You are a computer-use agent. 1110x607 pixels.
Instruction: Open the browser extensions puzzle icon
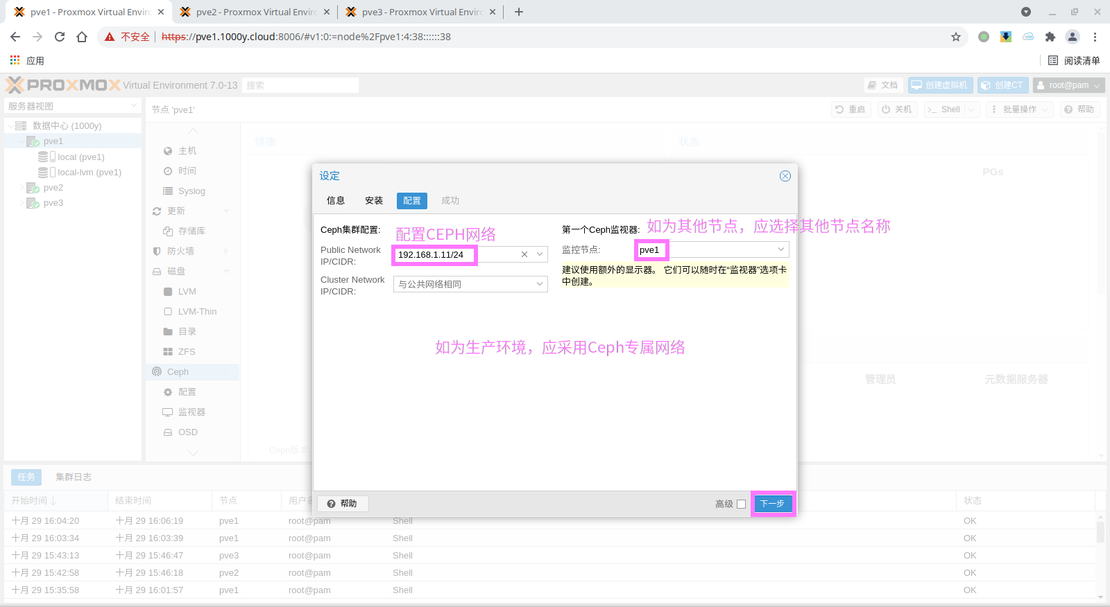pyautogui.click(x=1050, y=37)
